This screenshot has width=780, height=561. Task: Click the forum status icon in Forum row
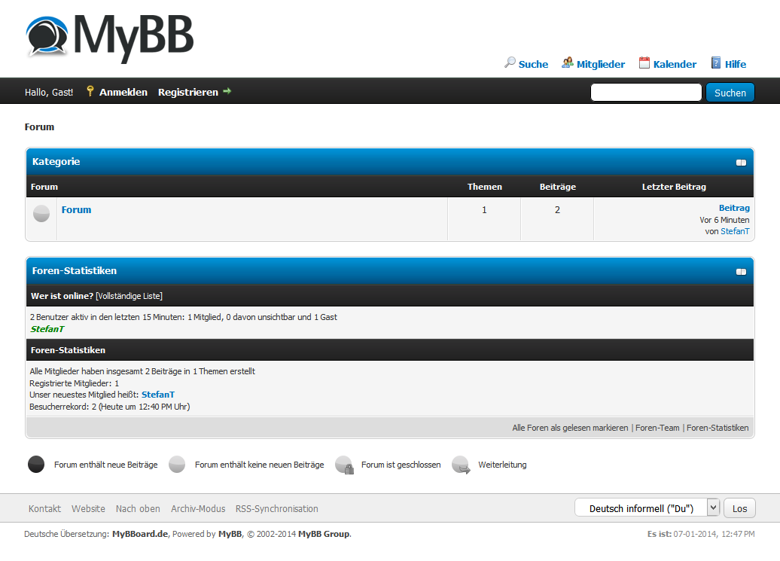(41, 213)
